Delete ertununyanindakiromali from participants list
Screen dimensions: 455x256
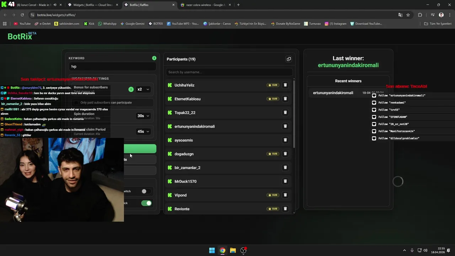[285, 126]
